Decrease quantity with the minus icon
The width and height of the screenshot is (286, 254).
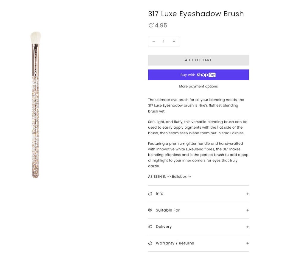(154, 41)
